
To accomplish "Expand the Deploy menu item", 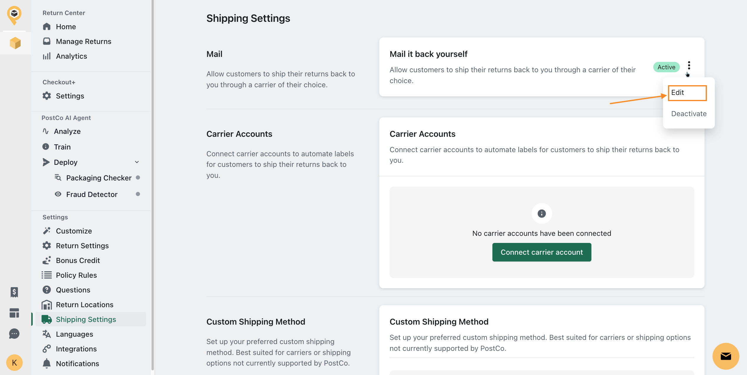I will (65, 162).
